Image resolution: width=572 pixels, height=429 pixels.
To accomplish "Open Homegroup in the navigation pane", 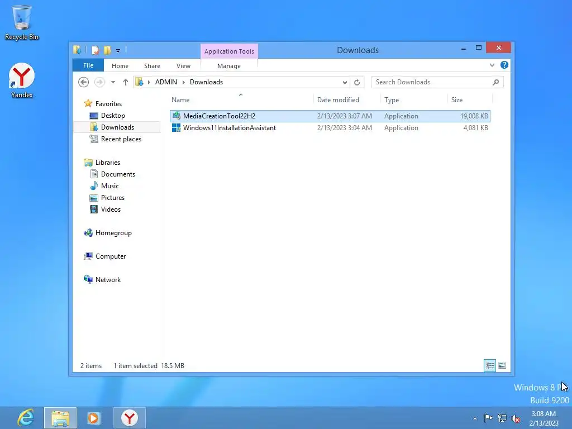I will point(113,233).
